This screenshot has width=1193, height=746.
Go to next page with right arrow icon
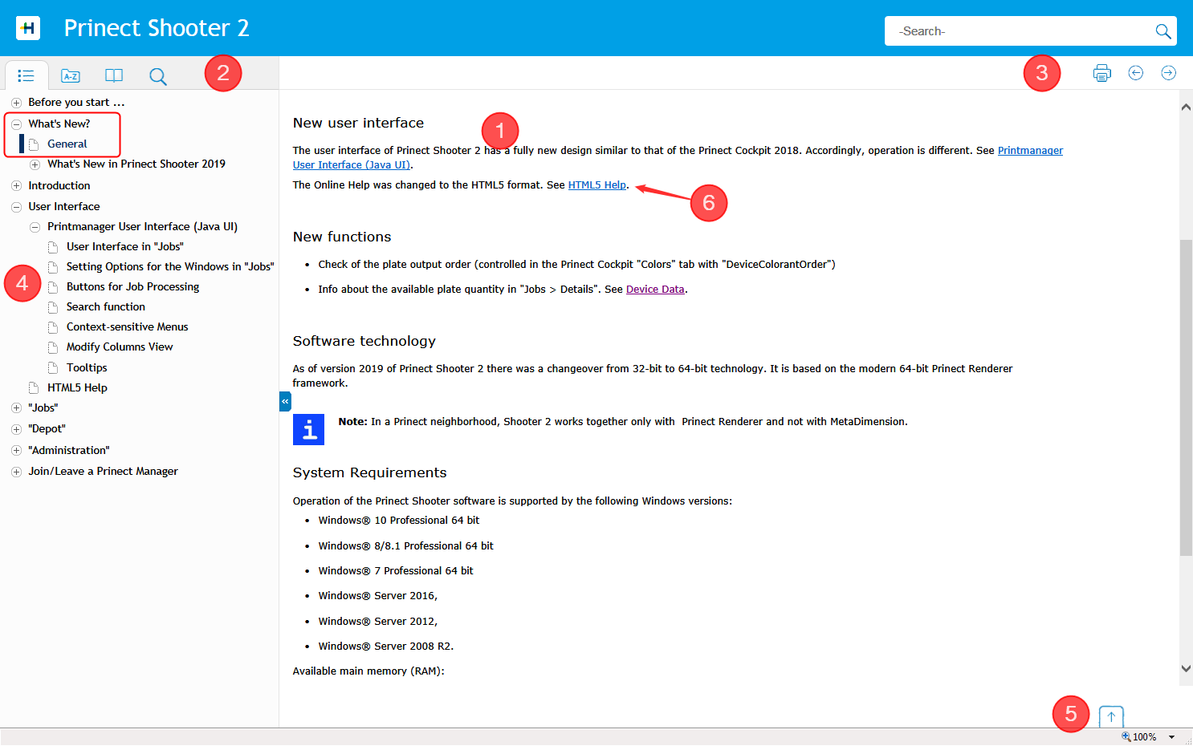tap(1168, 73)
